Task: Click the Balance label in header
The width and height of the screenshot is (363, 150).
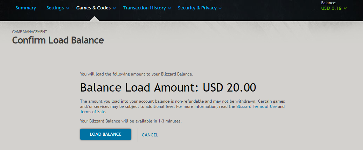Action: click(328, 3)
